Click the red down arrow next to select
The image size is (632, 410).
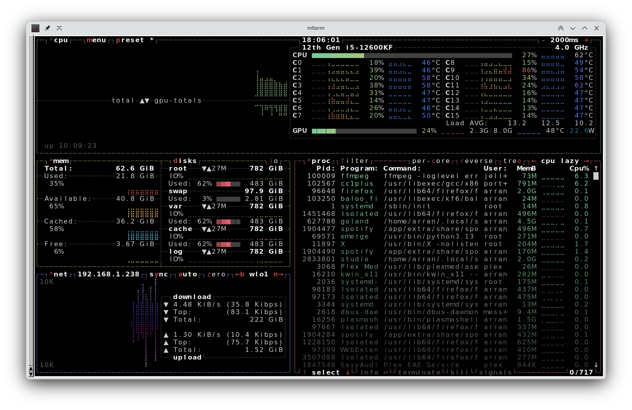(x=347, y=373)
